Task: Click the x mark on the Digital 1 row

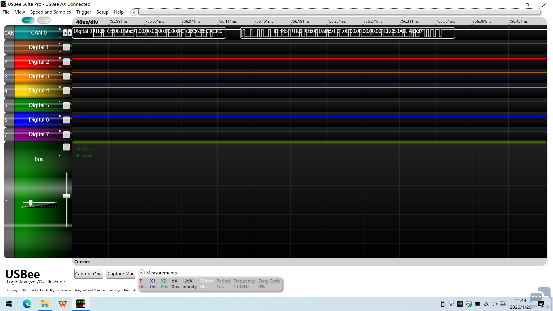Action: pos(60,43)
